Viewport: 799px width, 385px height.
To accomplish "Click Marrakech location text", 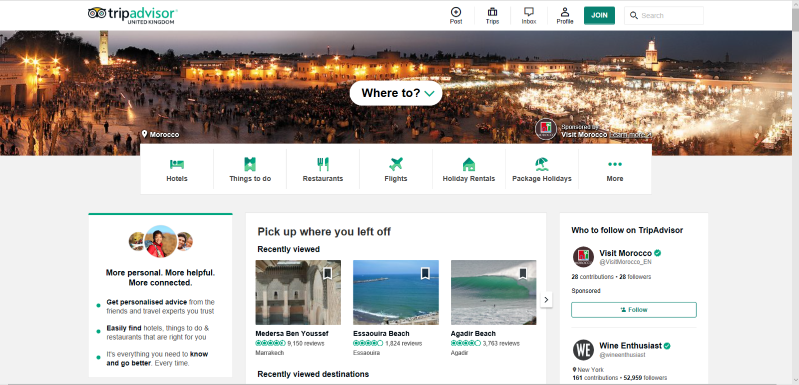I will (270, 353).
